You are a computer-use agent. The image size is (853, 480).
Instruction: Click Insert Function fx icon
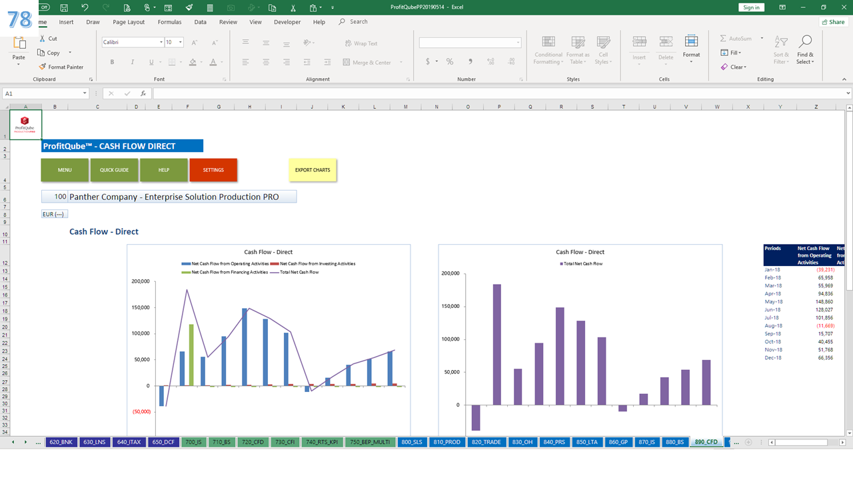(143, 94)
